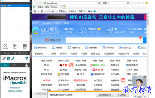Open address bar history dropdown
The width and height of the screenshot is (155, 98).
point(96,3)
